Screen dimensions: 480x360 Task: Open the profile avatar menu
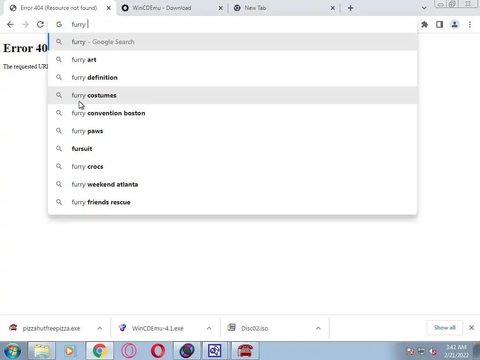click(455, 24)
